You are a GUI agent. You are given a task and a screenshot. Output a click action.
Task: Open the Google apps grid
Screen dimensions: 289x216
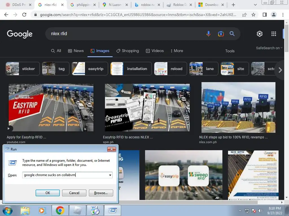(274, 34)
